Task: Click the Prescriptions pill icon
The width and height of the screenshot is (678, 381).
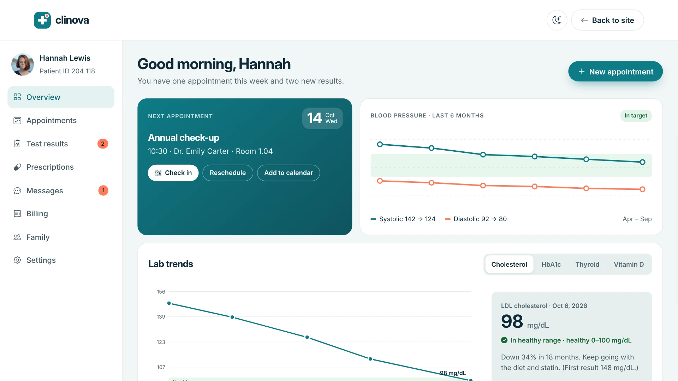Action: pyautogui.click(x=17, y=167)
